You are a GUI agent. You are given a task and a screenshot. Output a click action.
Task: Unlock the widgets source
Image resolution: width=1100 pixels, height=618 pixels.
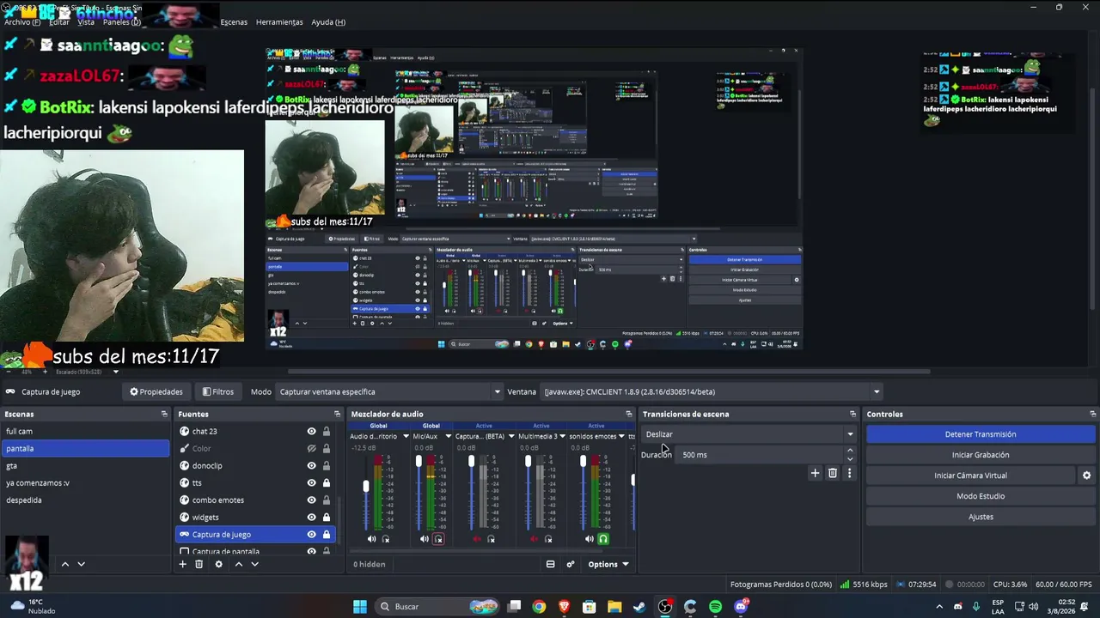326,517
